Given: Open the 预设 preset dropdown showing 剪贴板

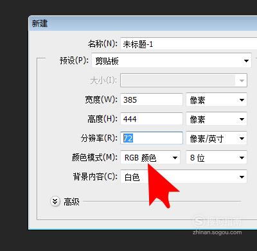Looking at the screenshot, I should 172,61.
